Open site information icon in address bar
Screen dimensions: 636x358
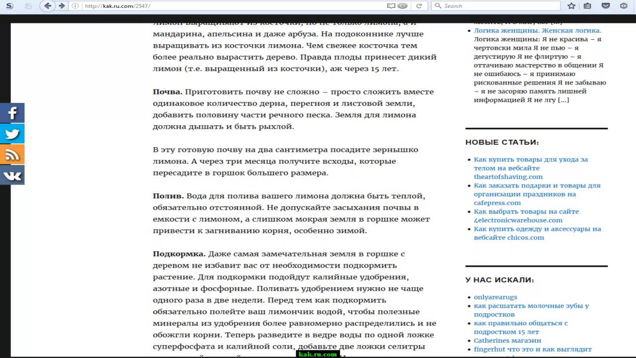click(75, 6)
